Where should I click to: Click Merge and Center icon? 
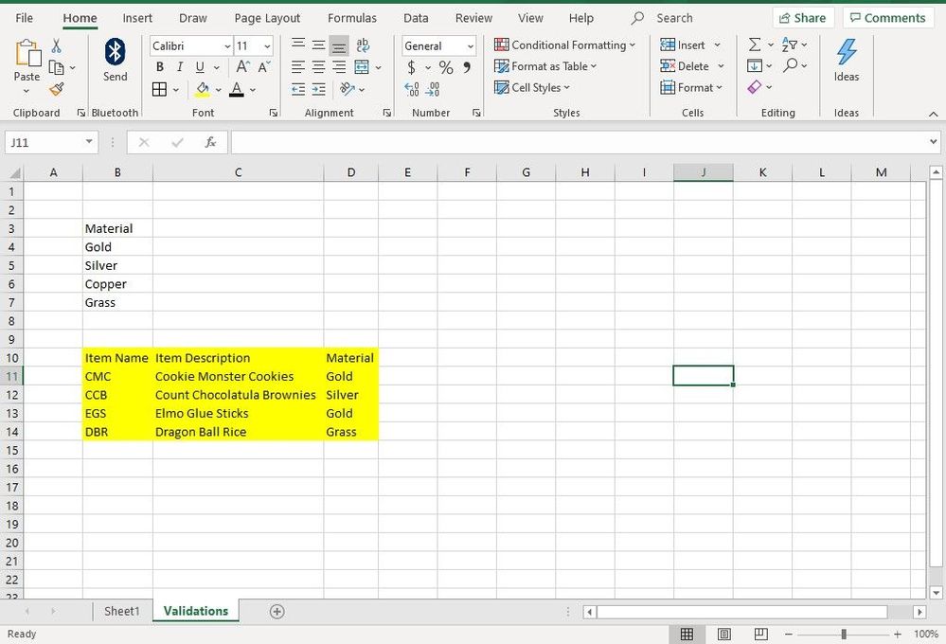(x=362, y=67)
